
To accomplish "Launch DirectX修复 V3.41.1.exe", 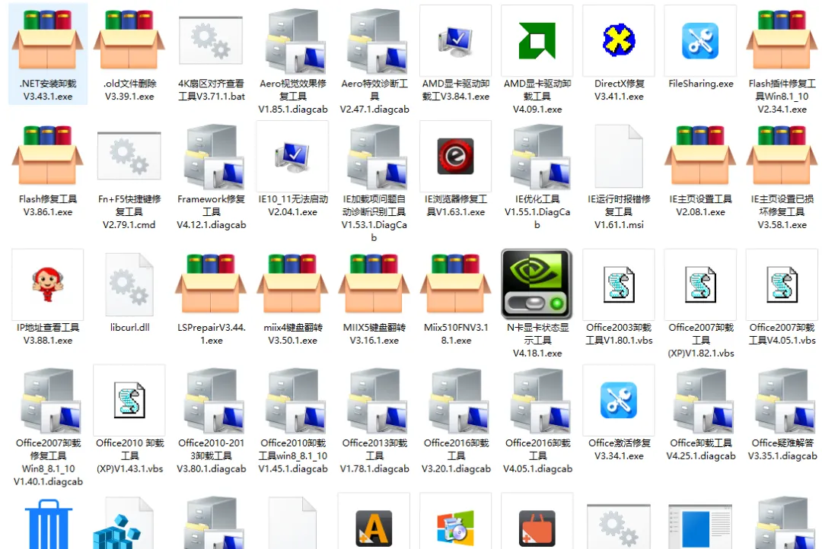I will click(619, 40).
